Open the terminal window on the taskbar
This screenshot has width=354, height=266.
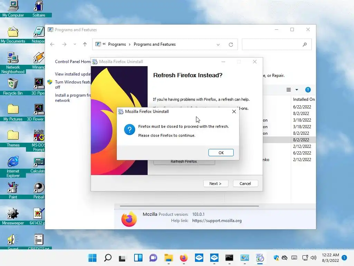point(229,258)
